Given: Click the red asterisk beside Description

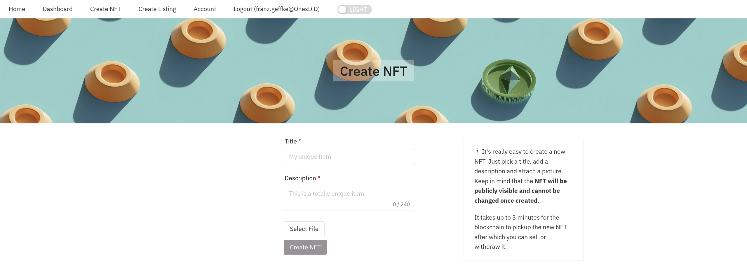Looking at the screenshot, I should tap(319, 177).
